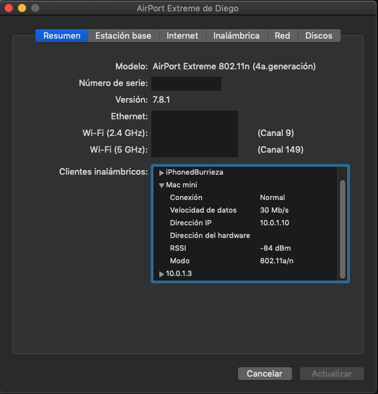Click the -84 dBm RSSI value
The height and width of the screenshot is (394, 378).
click(275, 248)
